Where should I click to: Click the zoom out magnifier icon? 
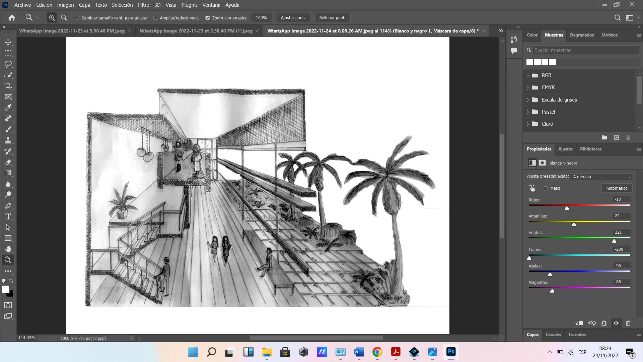tap(64, 18)
